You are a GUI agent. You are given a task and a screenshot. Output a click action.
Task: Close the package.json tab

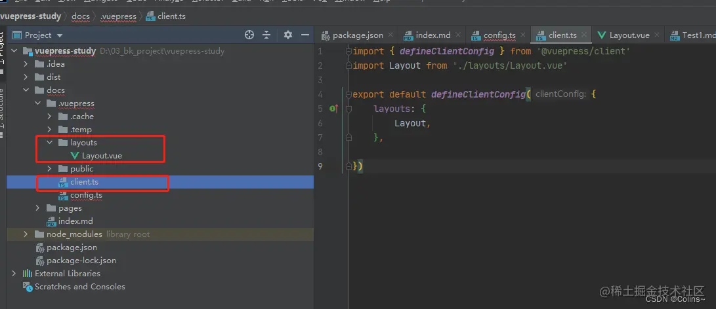point(391,35)
